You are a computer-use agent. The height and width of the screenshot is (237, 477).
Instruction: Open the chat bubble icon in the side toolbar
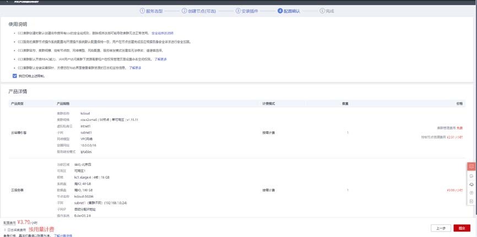471,176
